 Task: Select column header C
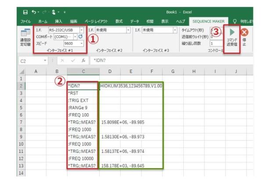(x=83, y=71)
